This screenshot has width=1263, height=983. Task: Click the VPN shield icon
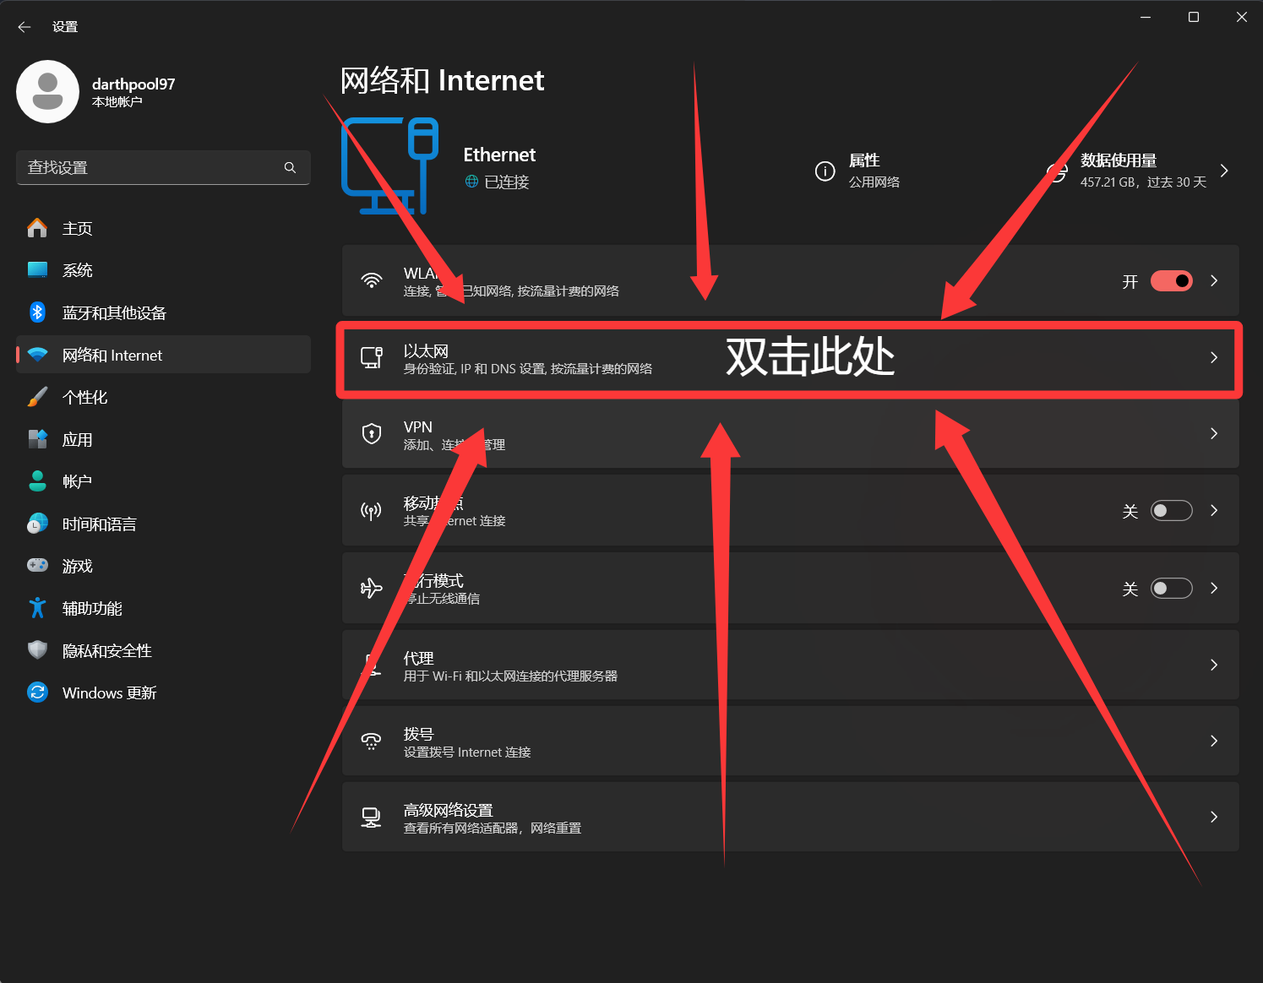(x=372, y=434)
